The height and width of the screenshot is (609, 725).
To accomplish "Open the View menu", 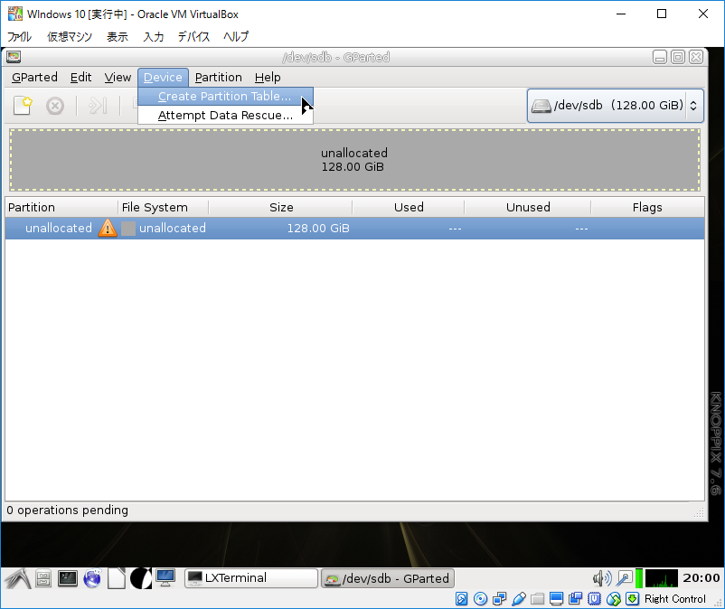I will (x=118, y=77).
